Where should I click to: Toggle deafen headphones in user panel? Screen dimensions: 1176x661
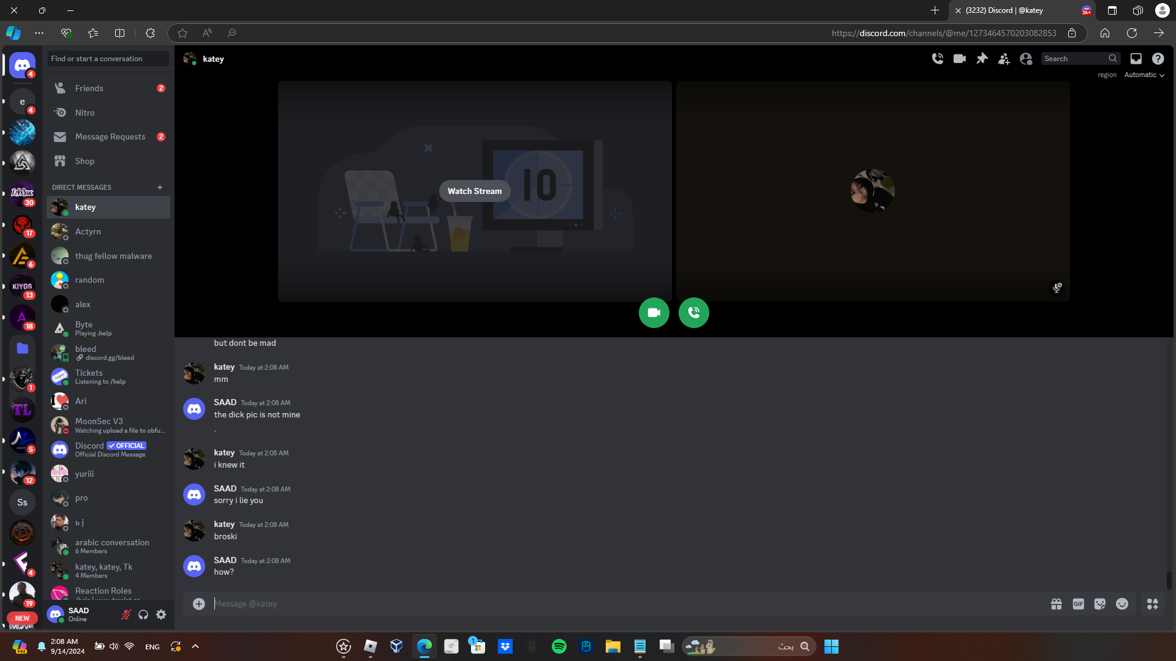pos(143,614)
